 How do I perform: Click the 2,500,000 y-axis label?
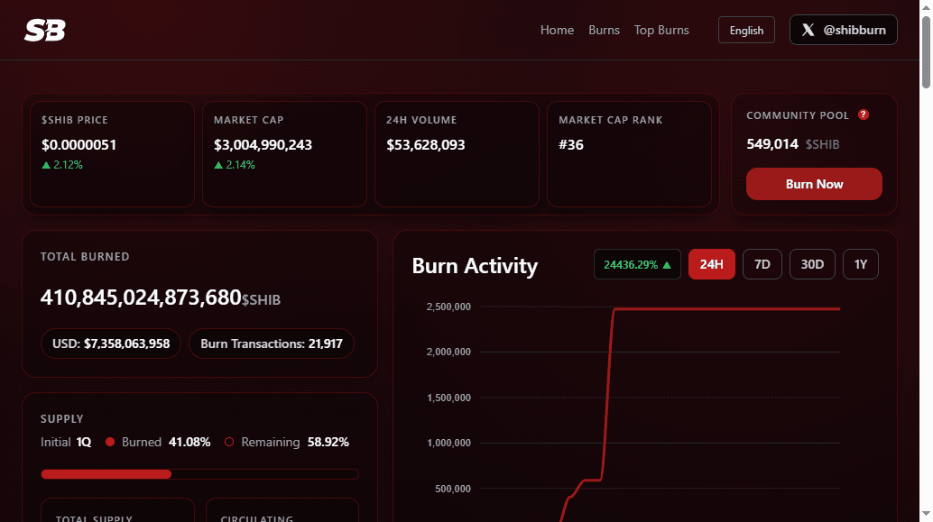point(448,307)
